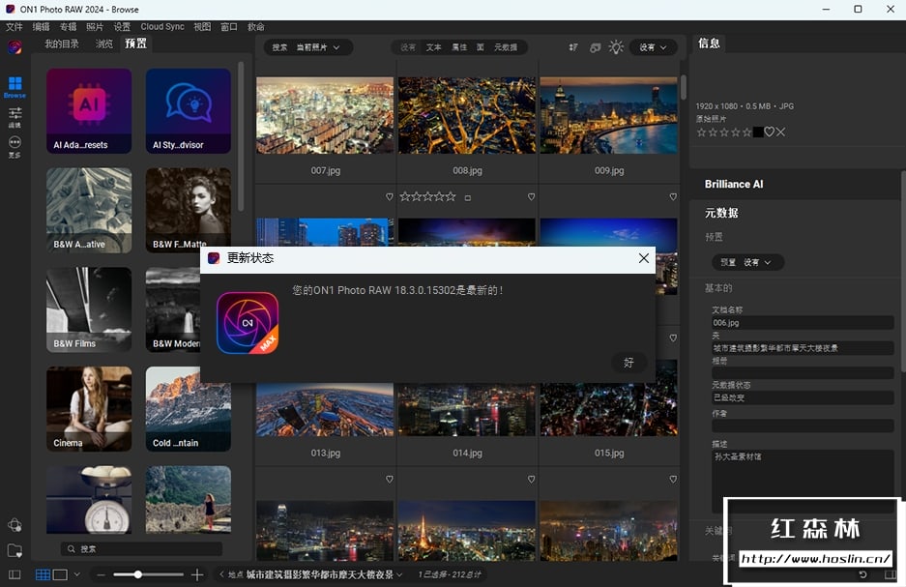Open the 视图 menu
Screen dimensions: 906x587
point(202,26)
